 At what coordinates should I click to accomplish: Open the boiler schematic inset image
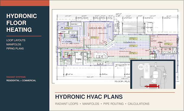coord(153,74)
